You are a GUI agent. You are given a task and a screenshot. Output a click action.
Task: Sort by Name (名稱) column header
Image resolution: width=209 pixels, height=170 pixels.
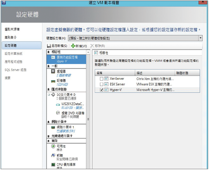point(115,73)
